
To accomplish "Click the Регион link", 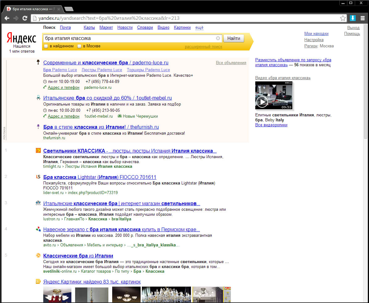I will (311, 46).
